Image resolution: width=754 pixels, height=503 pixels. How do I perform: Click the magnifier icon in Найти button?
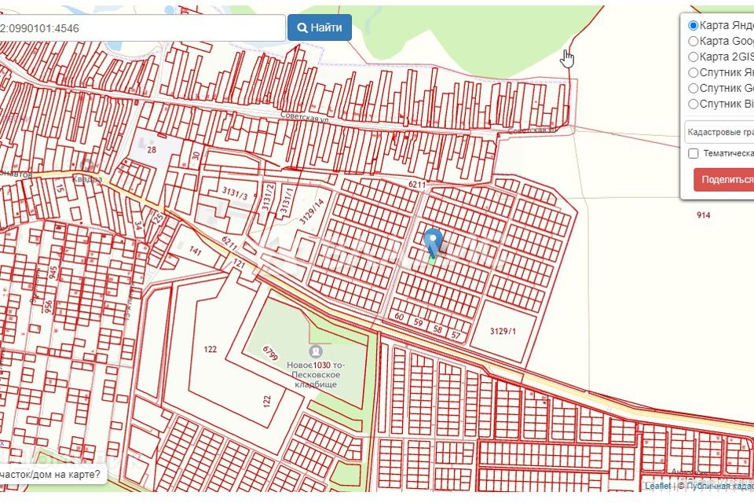(302, 28)
